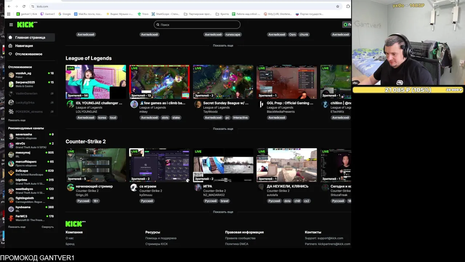Open the Яндекс Музыка bookmark
465x262 pixels.
pos(120,14)
